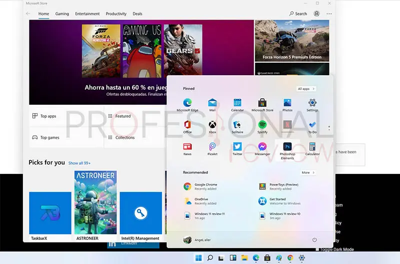Image resolution: width=400 pixels, height=264 pixels.
Task: Open Angel aller user profile
Action: point(197,240)
